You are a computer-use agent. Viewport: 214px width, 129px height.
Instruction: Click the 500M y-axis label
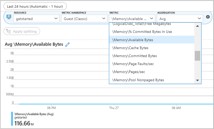click(10, 94)
